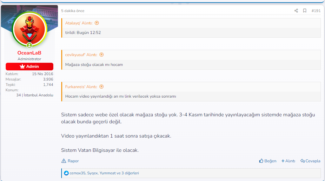Screen dimensions: 325x181
Task: Click the quoted text 'Mağaza stoğu olacak mı hocam'
Action: 94,65
